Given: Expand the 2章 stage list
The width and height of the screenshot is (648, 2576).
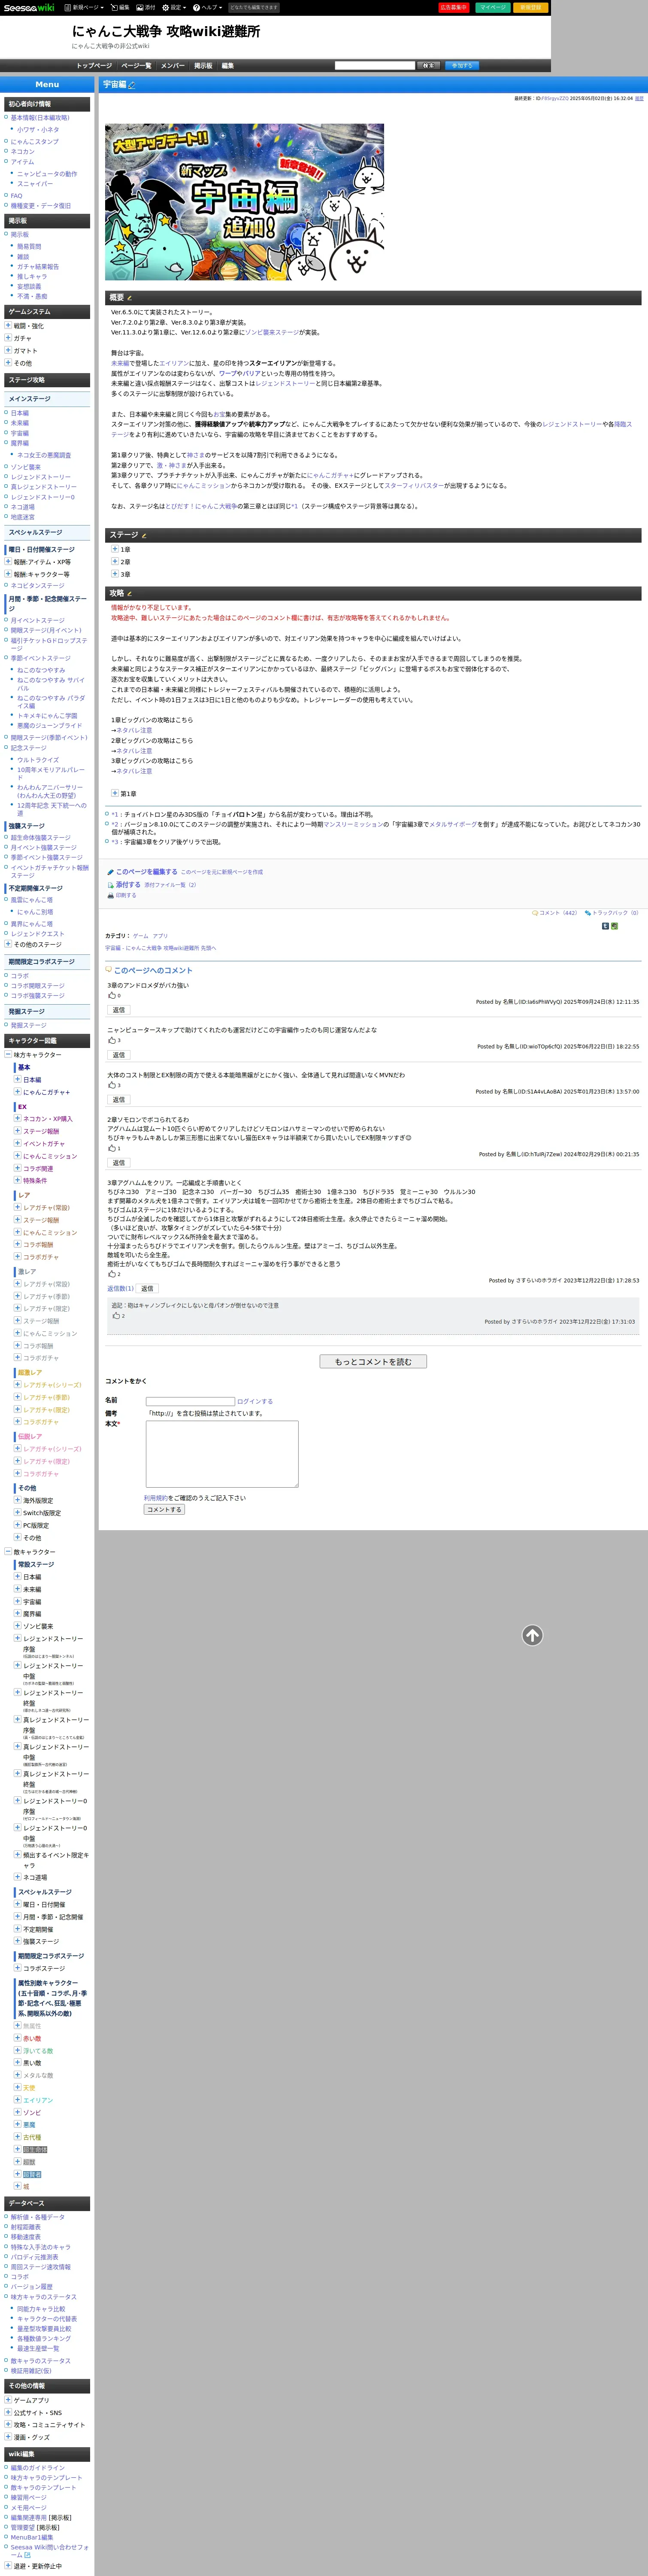Looking at the screenshot, I should pos(115,562).
